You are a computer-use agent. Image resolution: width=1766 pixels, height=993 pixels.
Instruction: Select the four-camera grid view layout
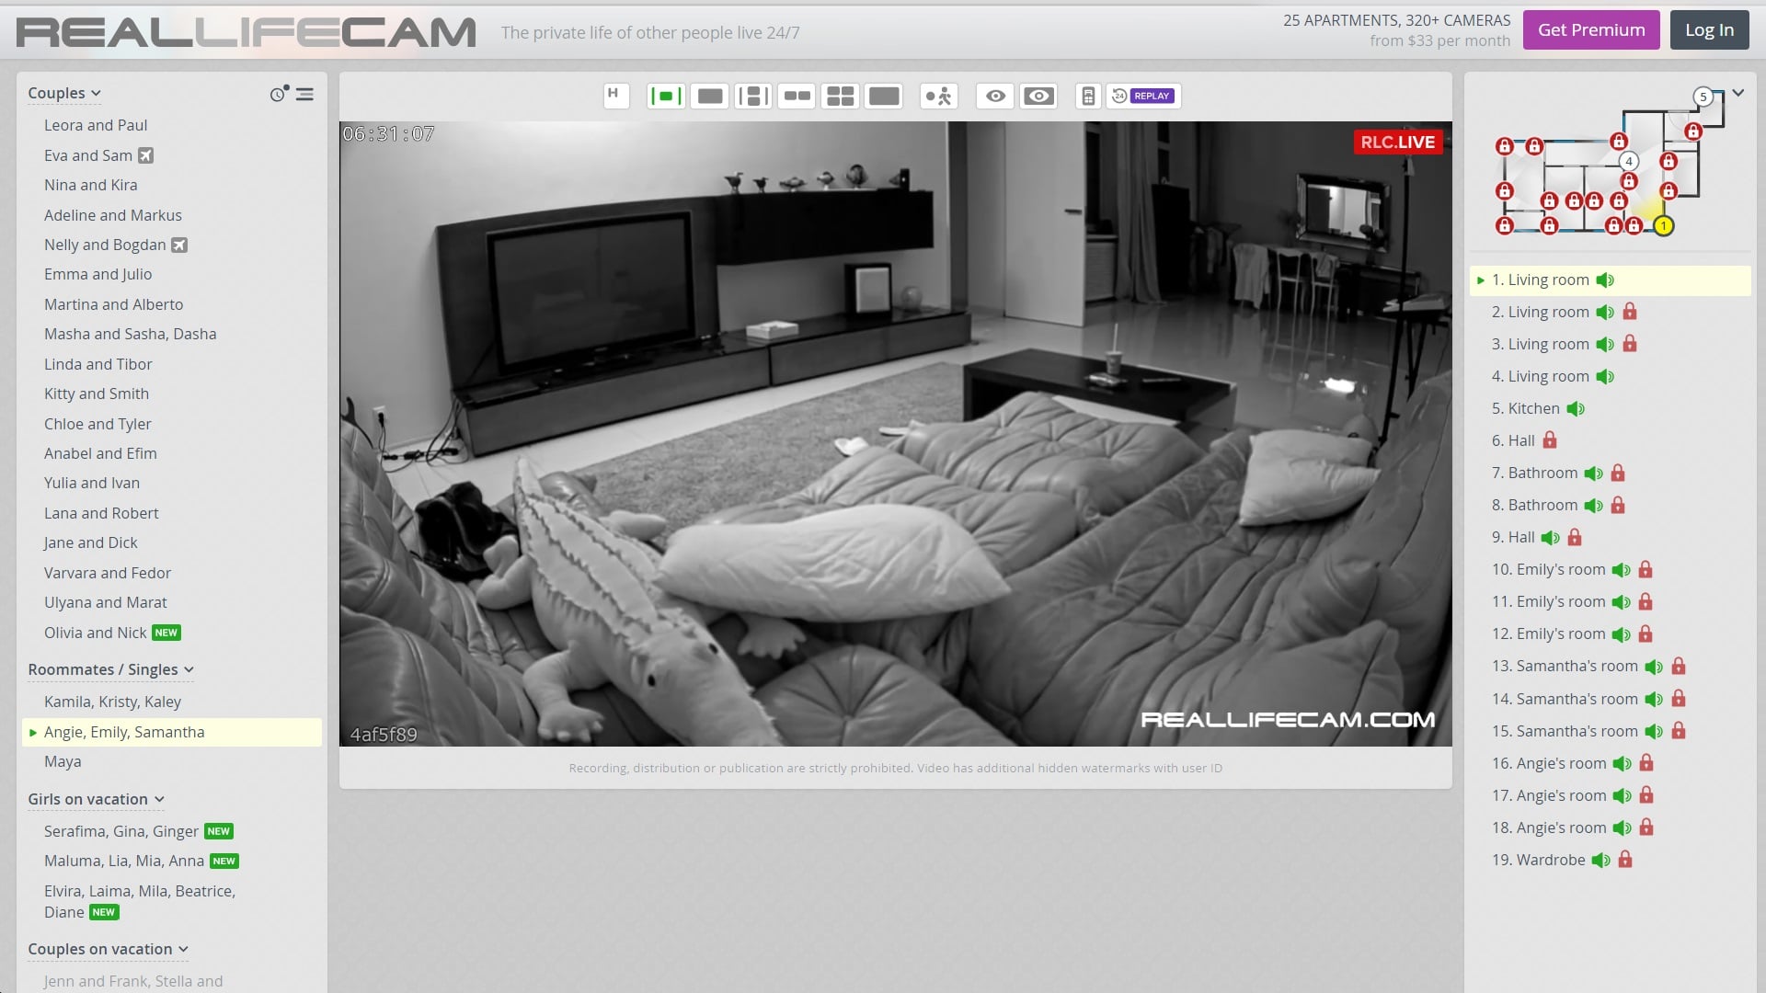pos(840,96)
